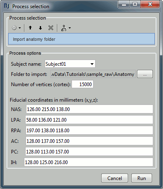Select Import anatomy folder process

81,39
